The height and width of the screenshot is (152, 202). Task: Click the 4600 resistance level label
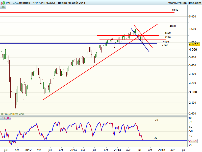pyautogui.click(x=173, y=26)
